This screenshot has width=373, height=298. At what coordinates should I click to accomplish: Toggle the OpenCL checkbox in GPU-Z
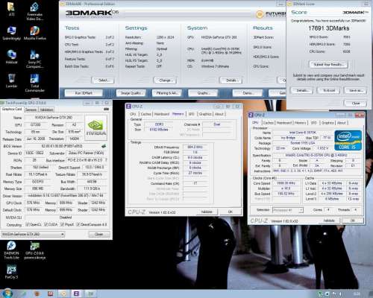28,224
